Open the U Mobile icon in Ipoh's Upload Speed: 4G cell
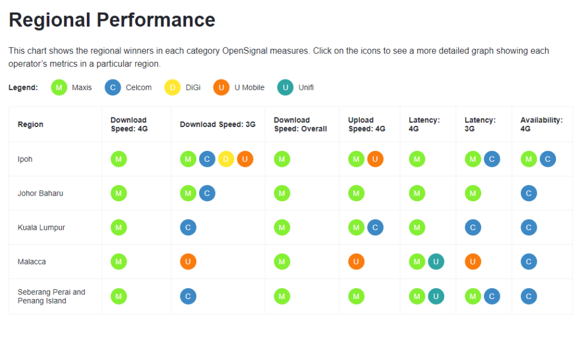 375,159
